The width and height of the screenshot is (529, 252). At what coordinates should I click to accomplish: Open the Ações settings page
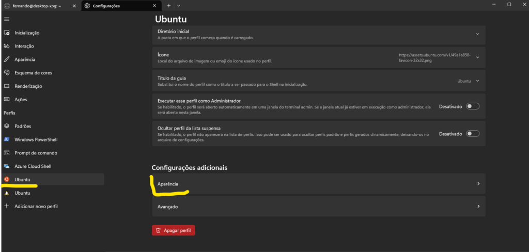pyautogui.click(x=53, y=100)
